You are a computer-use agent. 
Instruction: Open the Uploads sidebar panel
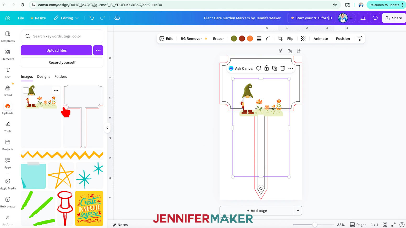click(8, 109)
